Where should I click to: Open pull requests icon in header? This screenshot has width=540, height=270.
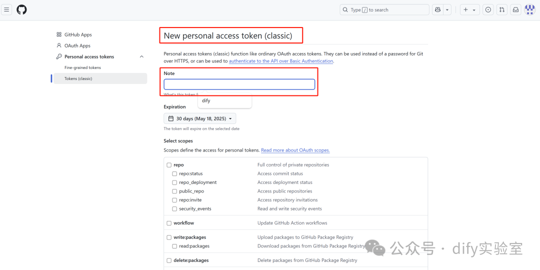click(502, 9)
